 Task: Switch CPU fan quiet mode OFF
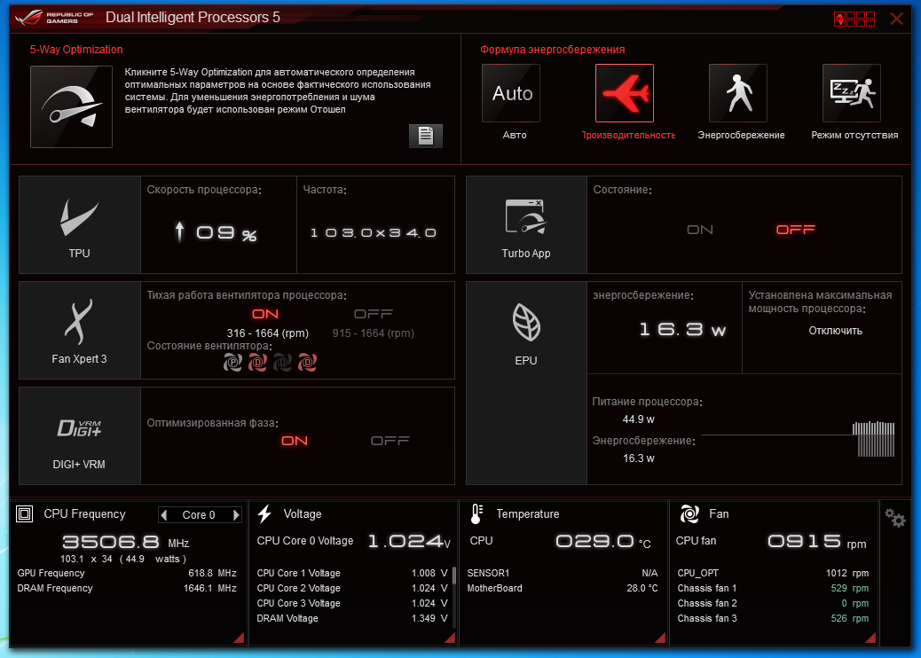click(x=373, y=314)
